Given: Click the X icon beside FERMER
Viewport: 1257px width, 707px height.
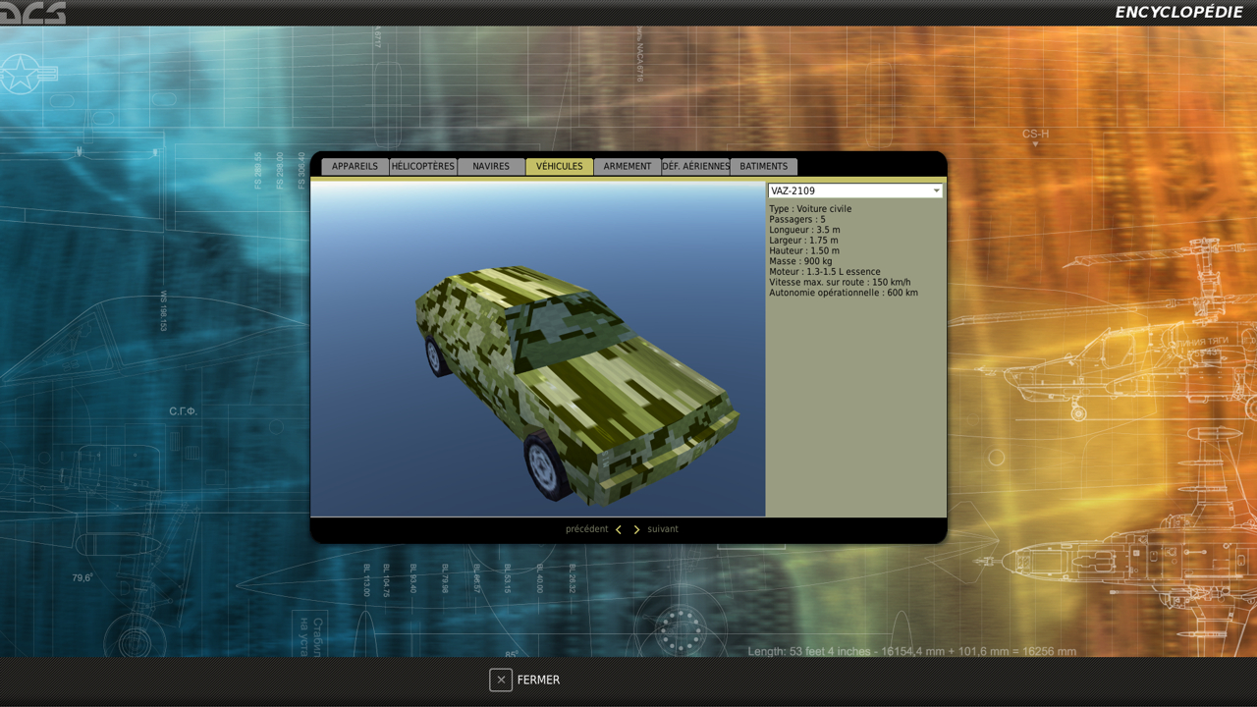Looking at the screenshot, I should pyautogui.click(x=501, y=680).
